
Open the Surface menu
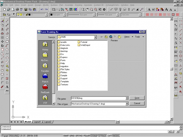click(54, 5)
